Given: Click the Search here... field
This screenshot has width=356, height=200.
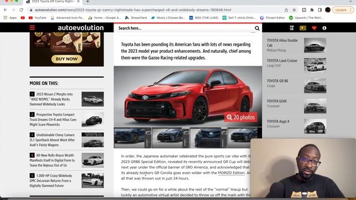Looking at the screenshot, I should [184, 28].
